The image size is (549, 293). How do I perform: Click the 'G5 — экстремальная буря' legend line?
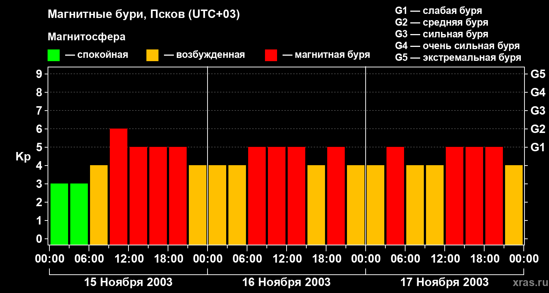coord(458,58)
